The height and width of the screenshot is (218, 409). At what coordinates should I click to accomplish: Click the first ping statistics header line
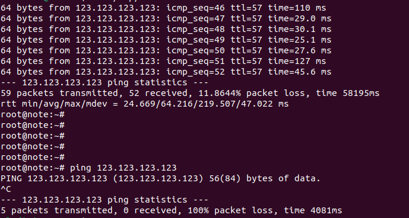coord(104,82)
